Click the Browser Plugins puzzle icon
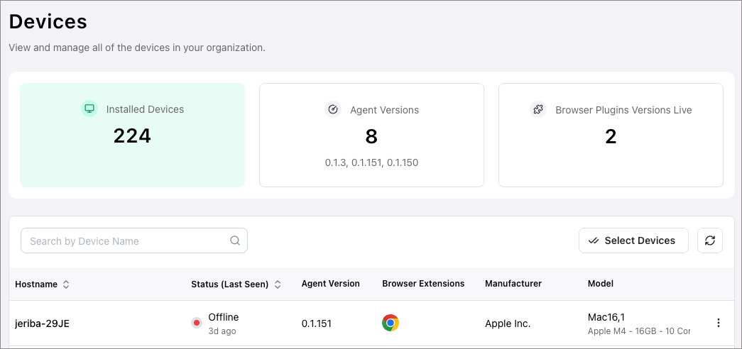This screenshot has height=349, width=742. [538, 109]
